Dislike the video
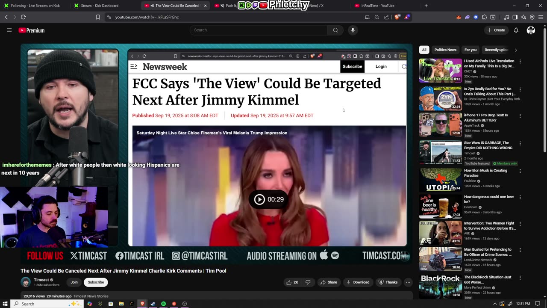The image size is (547, 308). pyautogui.click(x=308, y=282)
